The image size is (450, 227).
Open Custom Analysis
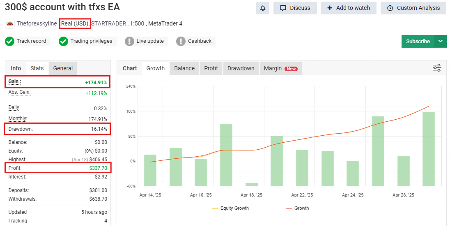click(x=413, y=8)
